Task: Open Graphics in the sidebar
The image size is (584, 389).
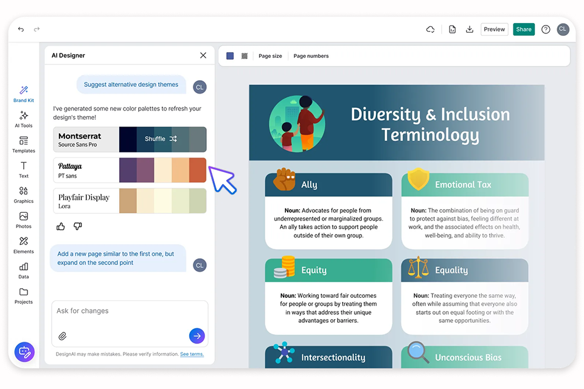Action: pyautogui.click(x=24, y=195)
